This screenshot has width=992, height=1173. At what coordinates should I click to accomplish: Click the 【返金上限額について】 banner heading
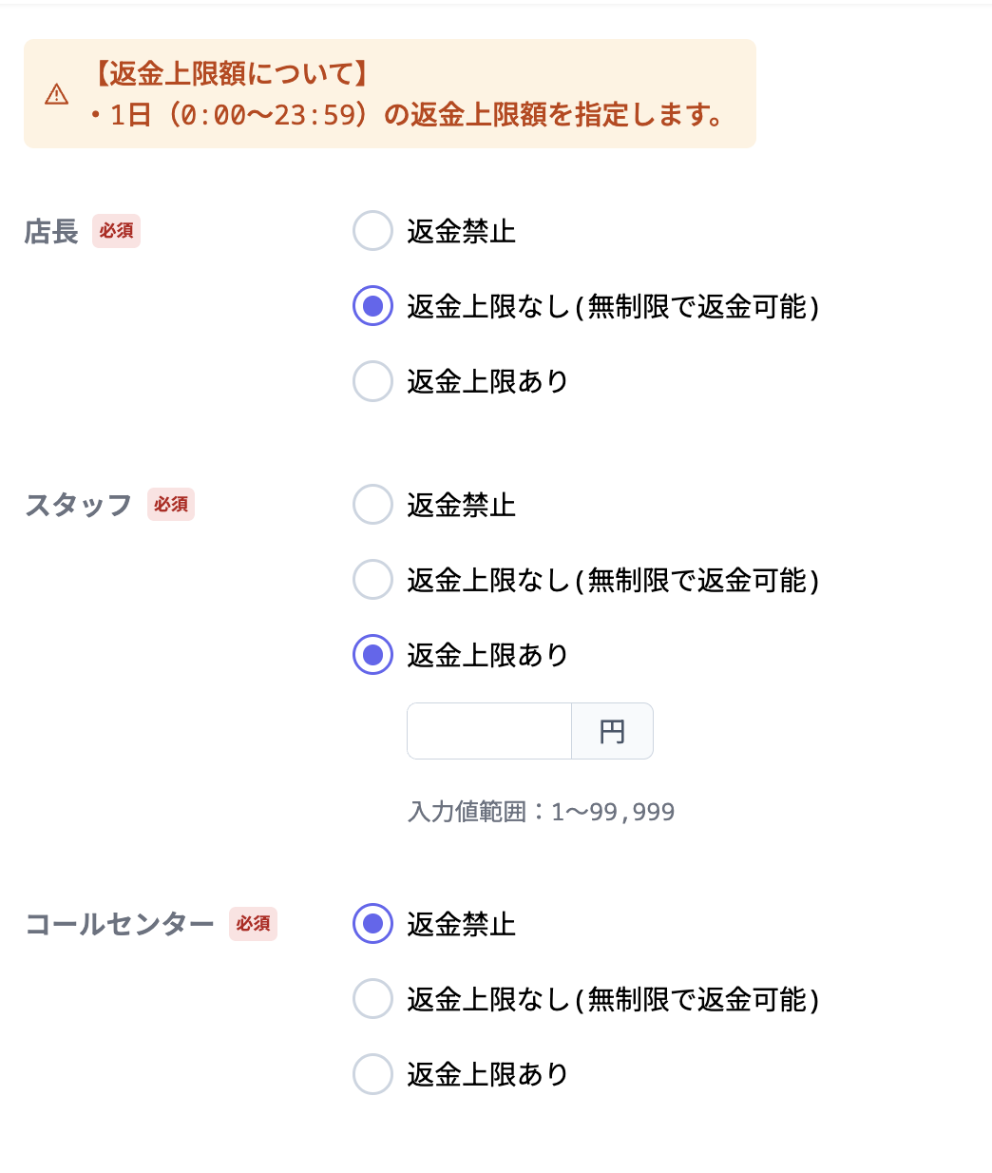[231, 73]
